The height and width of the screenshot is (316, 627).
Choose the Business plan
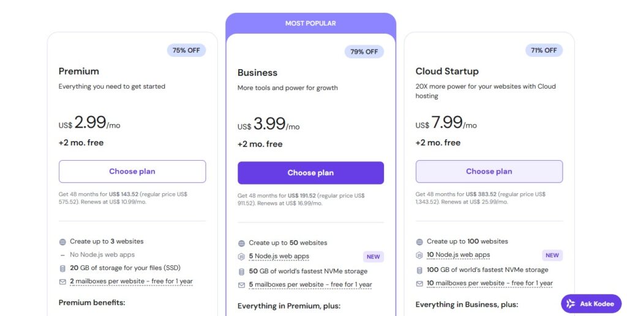(310, 173)
